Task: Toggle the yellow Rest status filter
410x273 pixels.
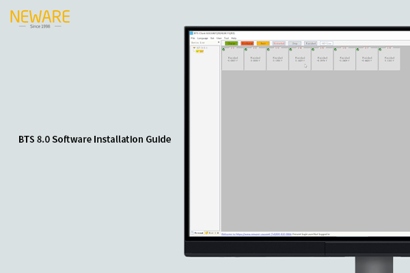Action: (263, 43)
